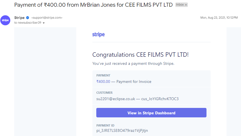This screenshot has height=136, width=241.
Task: Click the Congratulations CEE FILMS PVT LTD heading
Action: point(140,55)
